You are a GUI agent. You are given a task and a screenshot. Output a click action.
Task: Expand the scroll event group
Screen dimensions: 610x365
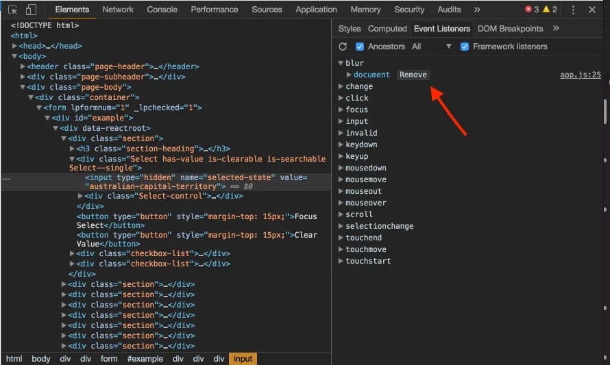(x=341, y=214)
